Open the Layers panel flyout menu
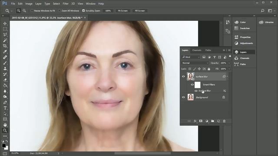 click(229, 50)
